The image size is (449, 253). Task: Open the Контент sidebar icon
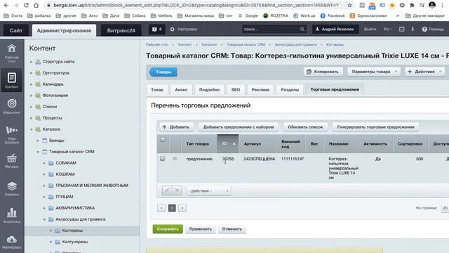pyautogui.click(x=12, y=80)
